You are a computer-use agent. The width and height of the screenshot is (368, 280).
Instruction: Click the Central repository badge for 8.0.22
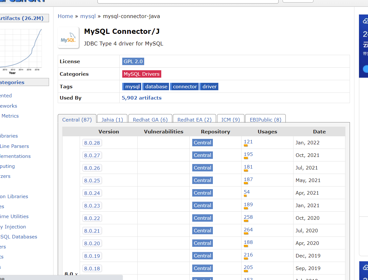[203, 218]
